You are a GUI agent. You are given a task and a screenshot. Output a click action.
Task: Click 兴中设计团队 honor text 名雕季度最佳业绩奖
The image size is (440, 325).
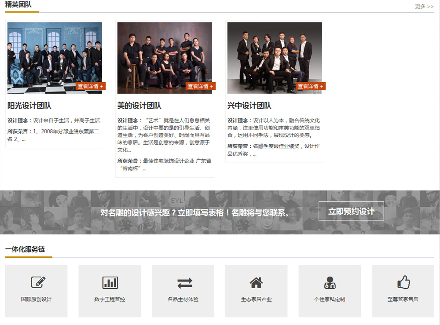click(x=276, y=146)
